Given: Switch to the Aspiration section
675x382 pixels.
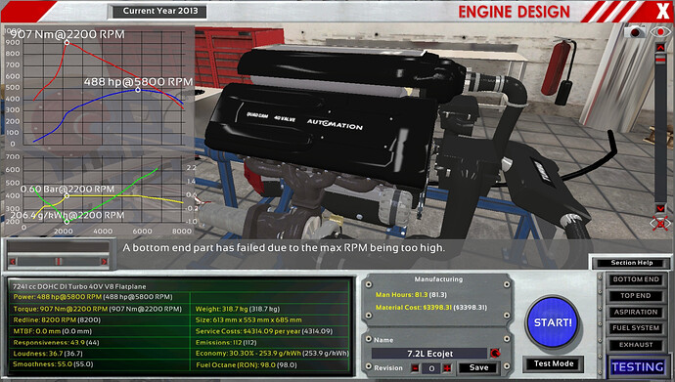Looking at the screenshot, I should (636, 312).
